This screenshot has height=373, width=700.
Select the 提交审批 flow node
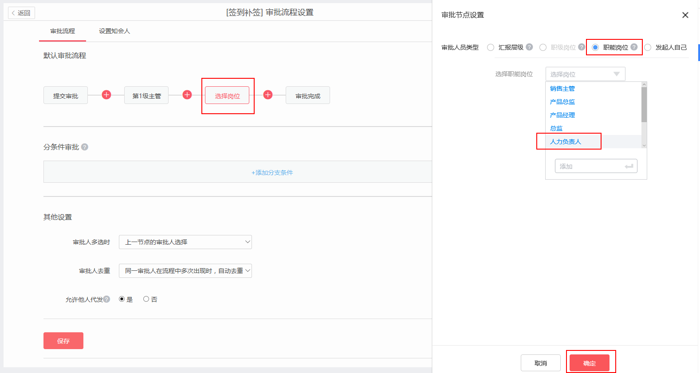coord(66,95)
